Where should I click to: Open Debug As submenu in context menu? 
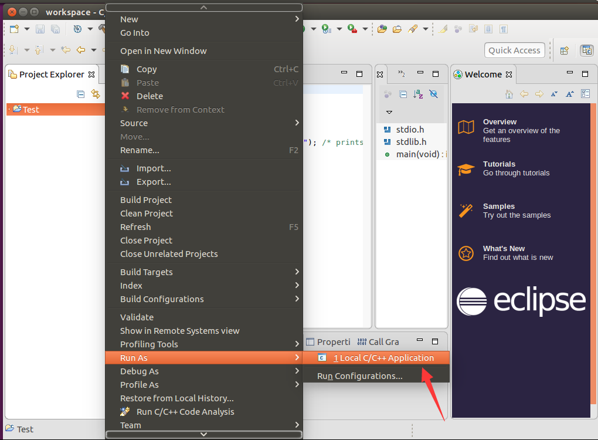click(204, 371)
